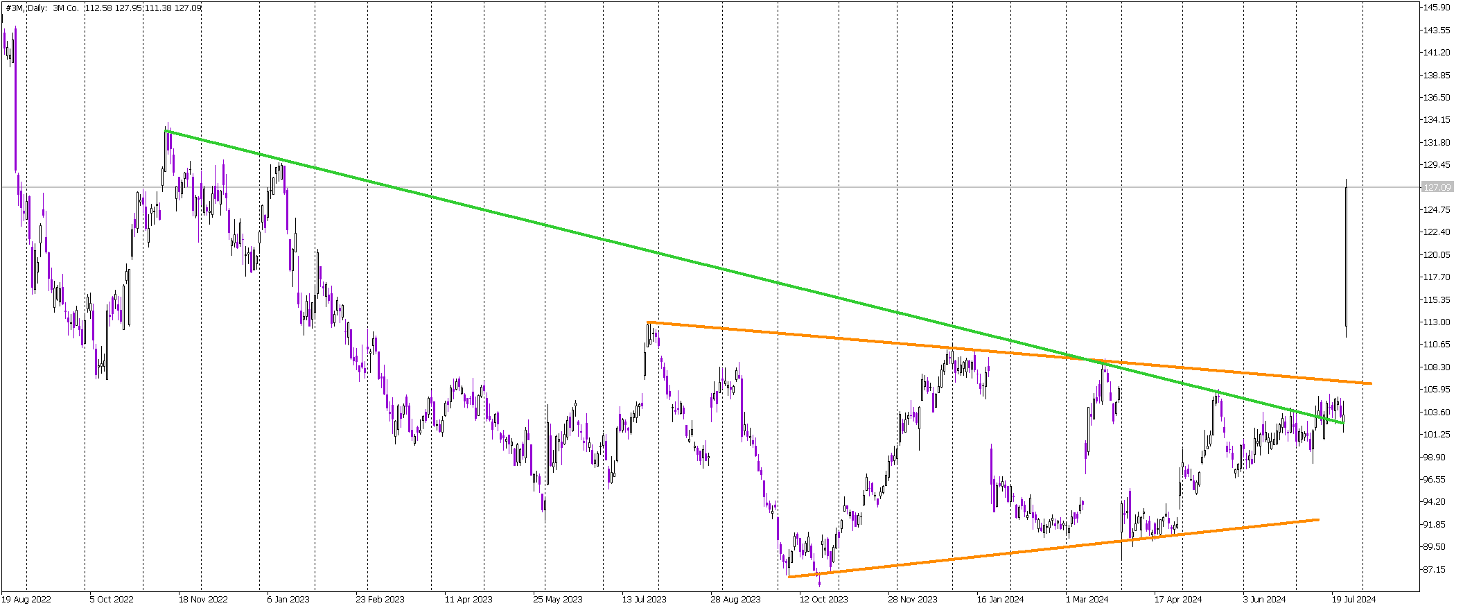
Task: Click the 145.90 price scale label
Action: point(1436,8)
